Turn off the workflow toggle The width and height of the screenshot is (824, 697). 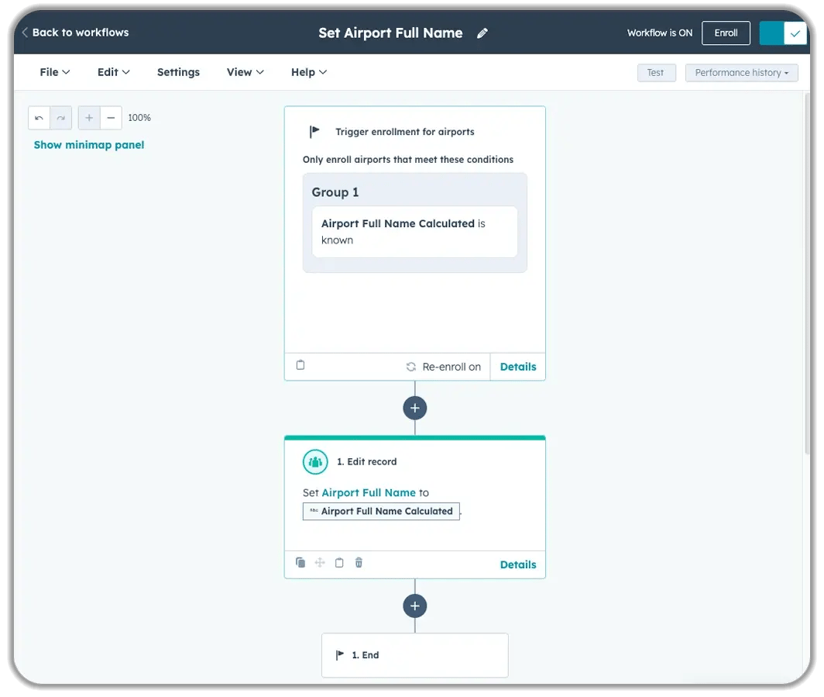coord(783,33)
